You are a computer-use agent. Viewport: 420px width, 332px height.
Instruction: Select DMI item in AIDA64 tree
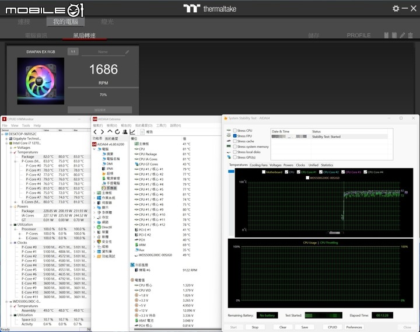(107, 164)
